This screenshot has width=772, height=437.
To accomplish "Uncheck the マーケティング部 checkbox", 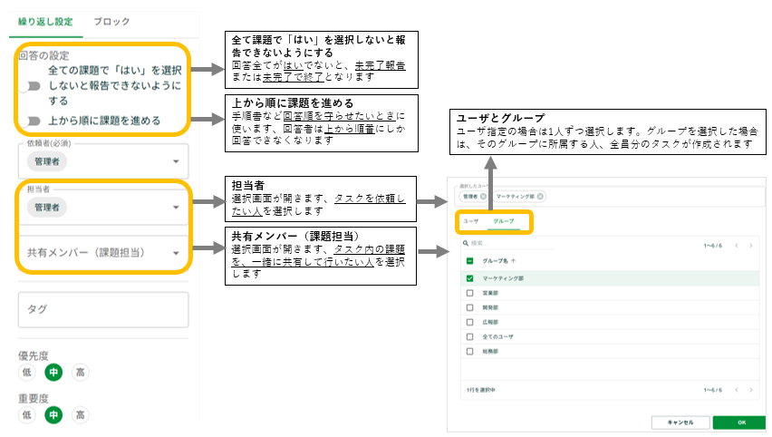I will click(x=468, y=277).
